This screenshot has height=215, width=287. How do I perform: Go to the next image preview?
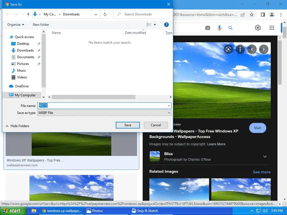263,49
